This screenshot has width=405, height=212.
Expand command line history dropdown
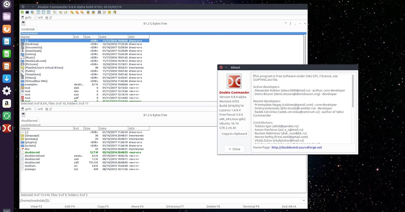click(x=304, y=201)
